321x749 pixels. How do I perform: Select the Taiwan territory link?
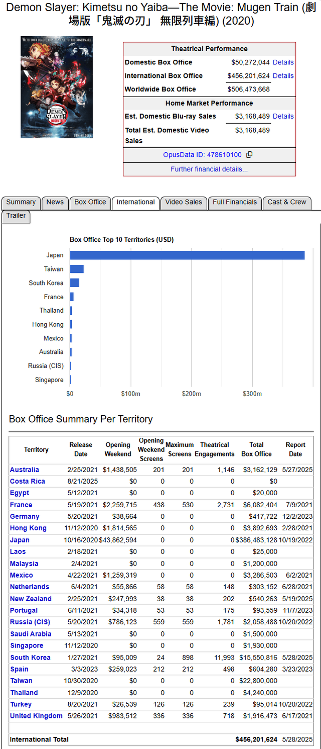point(21,681)
